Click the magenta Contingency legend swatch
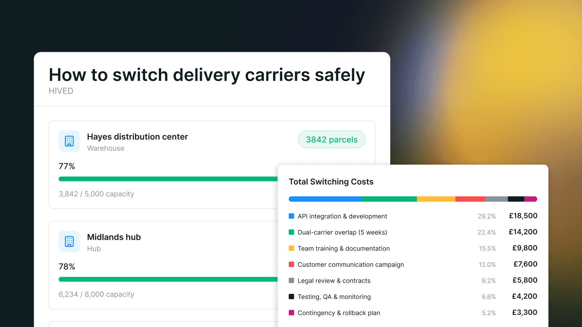This screenshot has height=327, width=582. click(291, 312)
